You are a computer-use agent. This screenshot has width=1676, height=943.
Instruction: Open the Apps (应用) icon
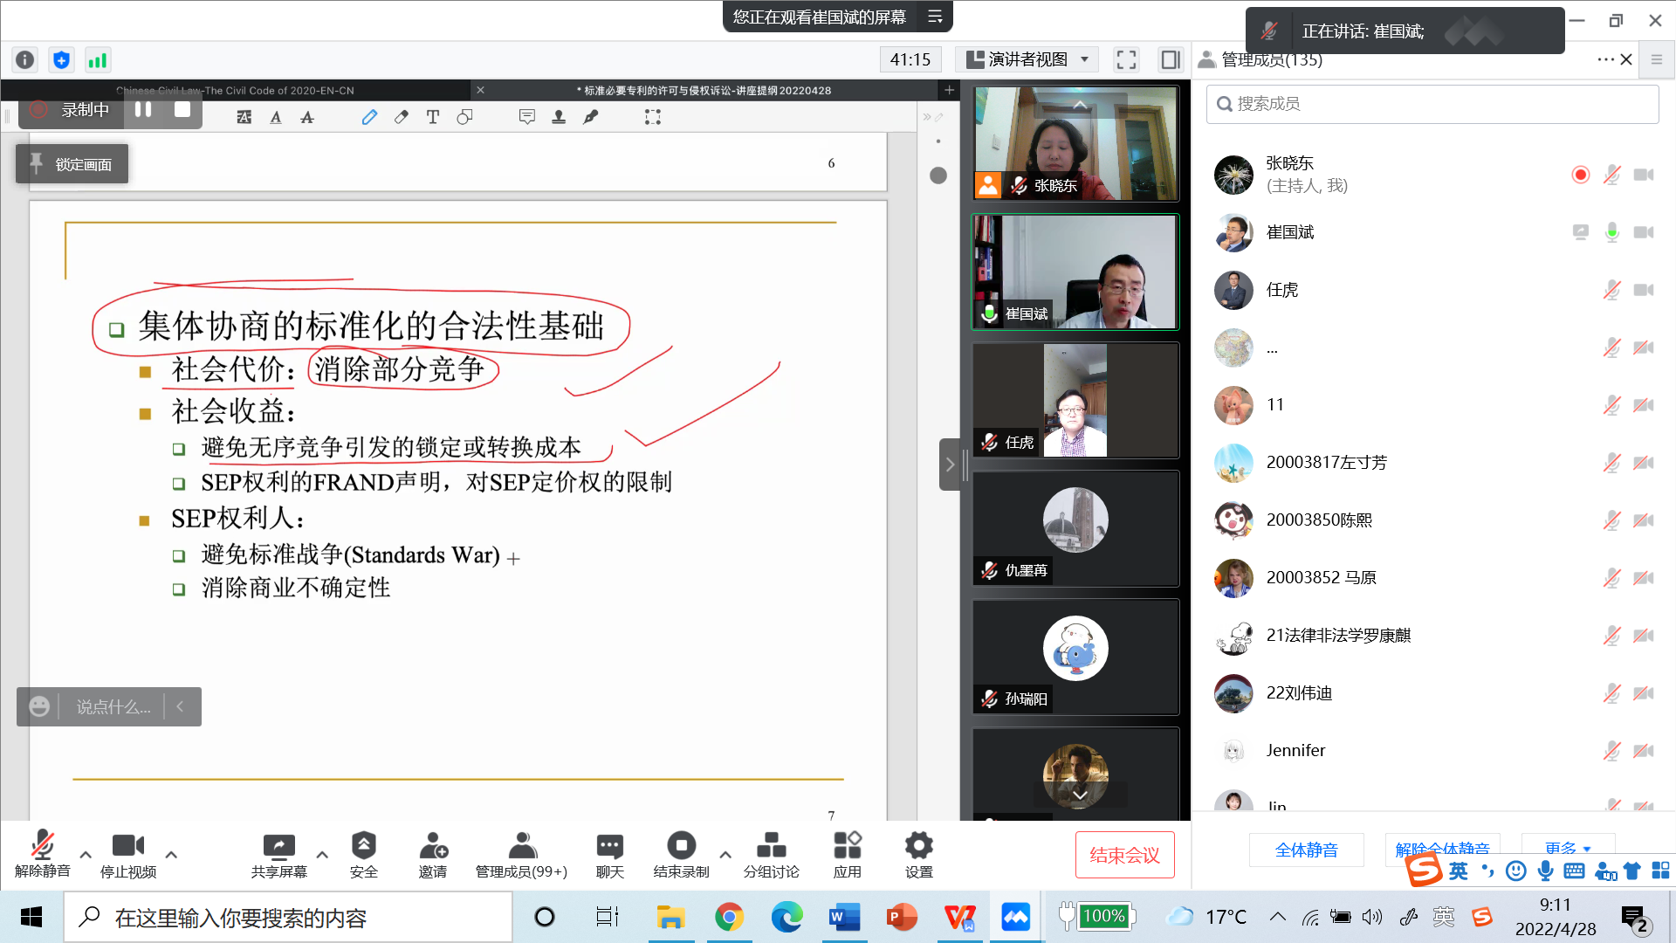click(847, 846)
